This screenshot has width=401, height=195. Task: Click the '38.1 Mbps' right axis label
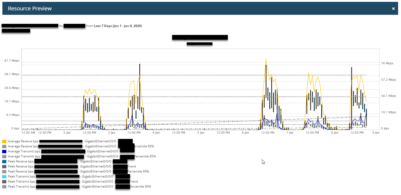(389, 96)
